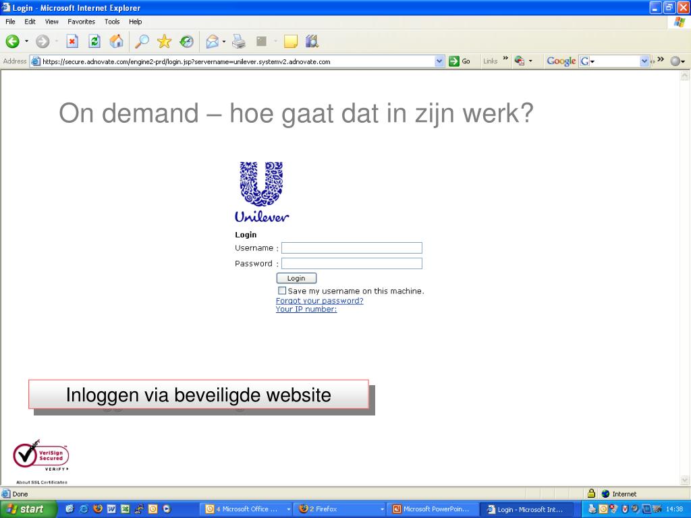
Task: Open the Favorites menu
Action: [81, 22]
